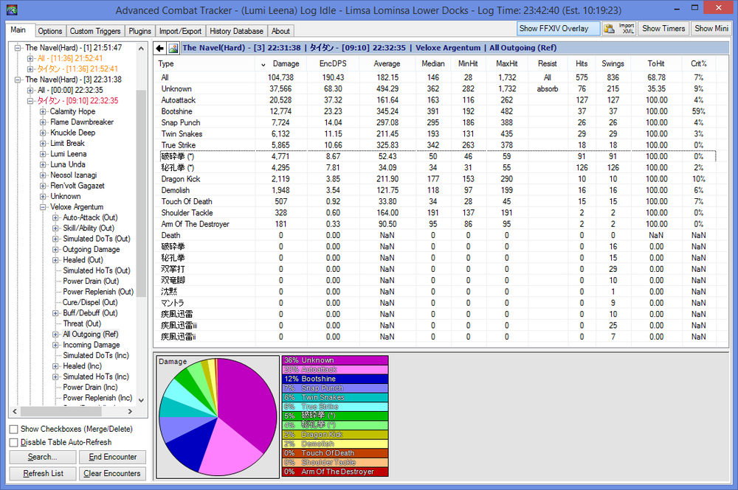Viewport: 738px width, 490px height.
Task: Click the tree's scroll down arrow
Action: coord(141,400)
